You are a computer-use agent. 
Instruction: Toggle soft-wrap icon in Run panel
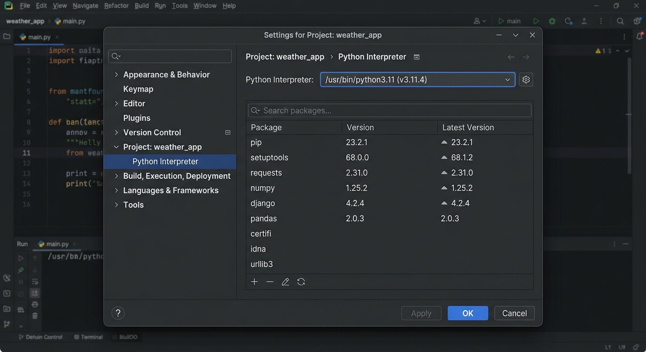coord(35,281)
